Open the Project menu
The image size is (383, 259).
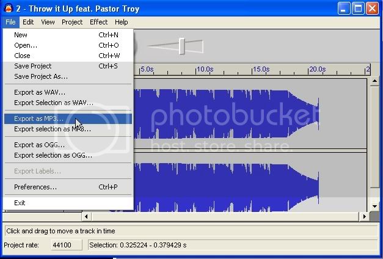point(72,22)
